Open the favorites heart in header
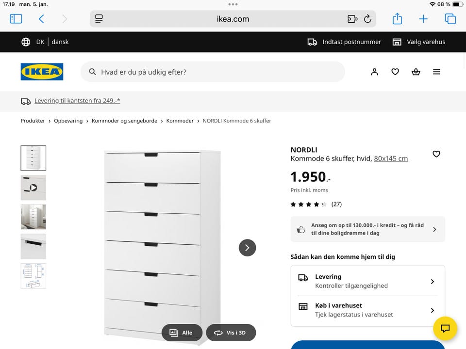This screenshot has width=466, height=349. (x=395, y=72)
